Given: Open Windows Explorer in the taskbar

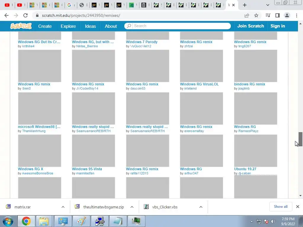Looking at the screenshot, I should (x=44, y=221).
